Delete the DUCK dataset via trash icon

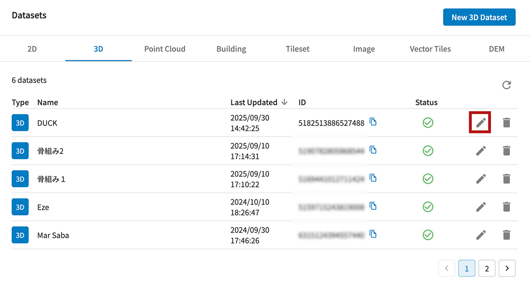click(x=507, y=123)
